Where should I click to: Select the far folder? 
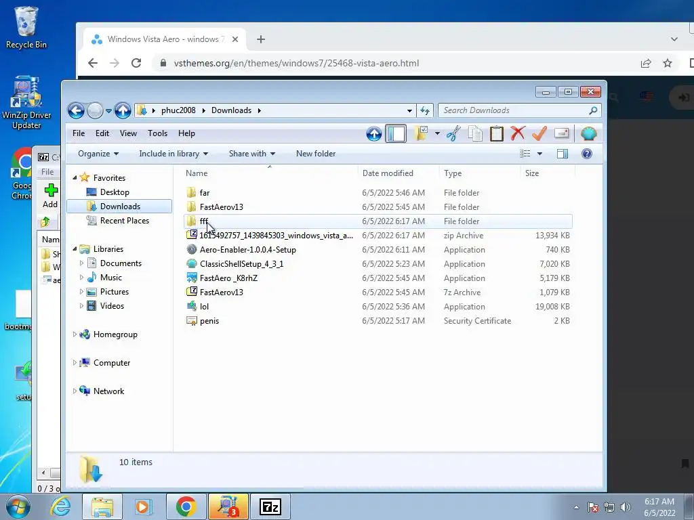pos(378,193)
